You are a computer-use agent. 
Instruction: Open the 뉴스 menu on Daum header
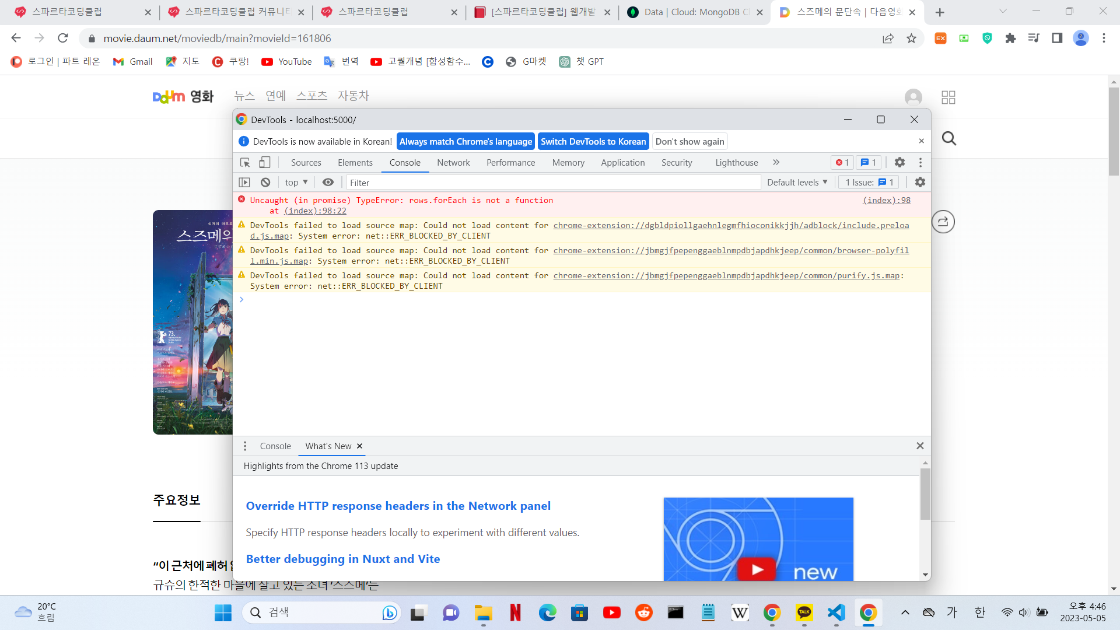pos(244,96)
